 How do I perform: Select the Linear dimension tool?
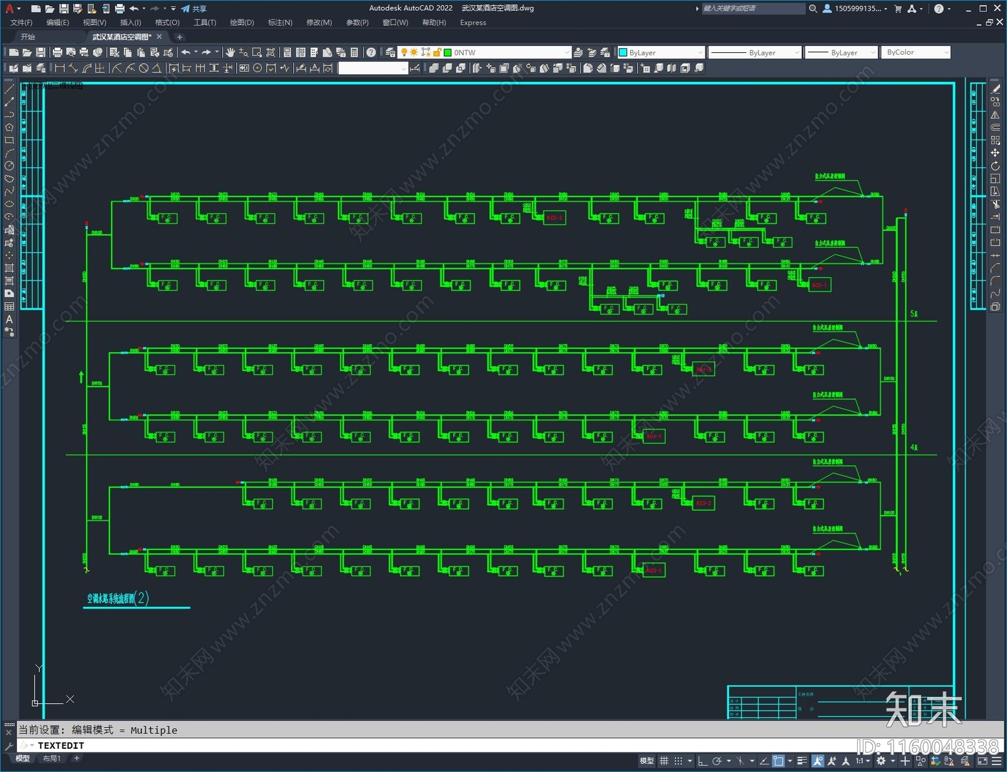click(x=60, y=68)
